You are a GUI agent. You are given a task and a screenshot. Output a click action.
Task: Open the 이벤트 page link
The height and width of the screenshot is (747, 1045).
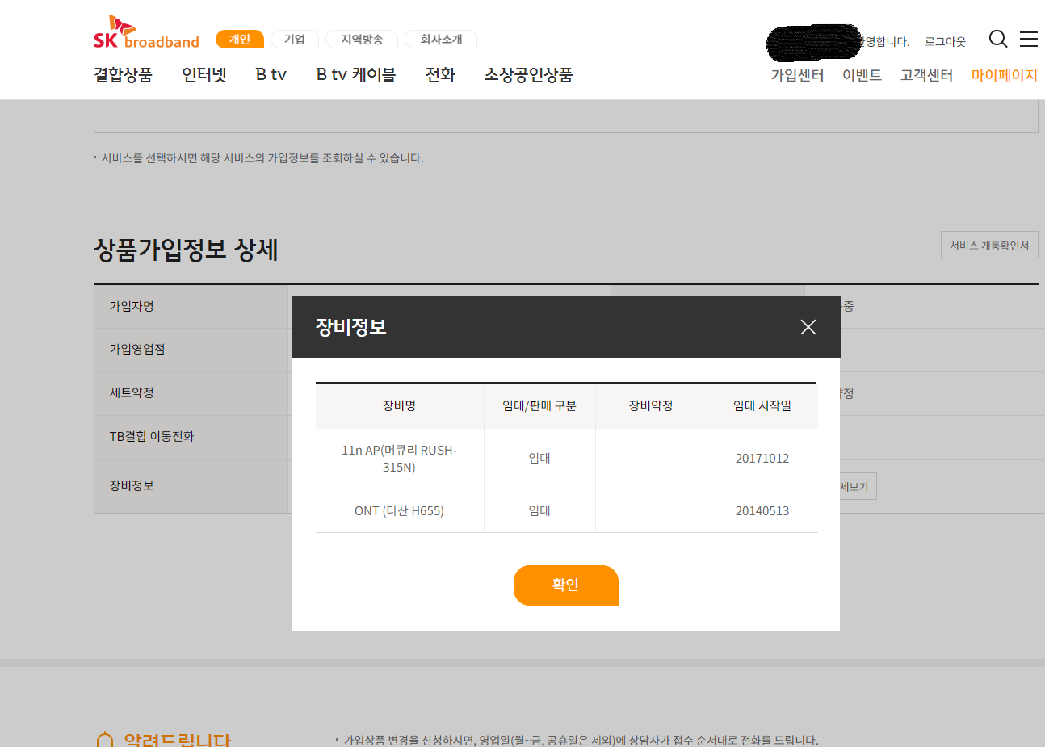862,75
